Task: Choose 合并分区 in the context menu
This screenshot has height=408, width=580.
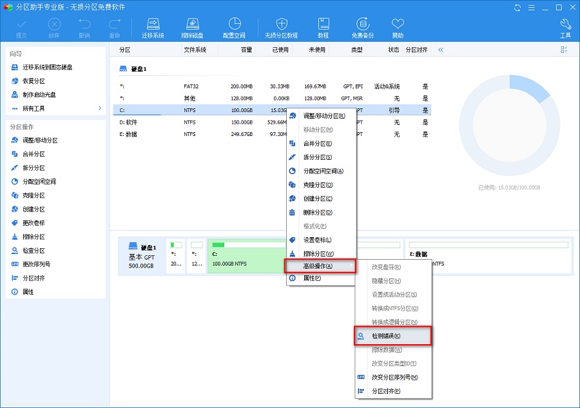Action: pyautogui.click(x=318, y=144)
